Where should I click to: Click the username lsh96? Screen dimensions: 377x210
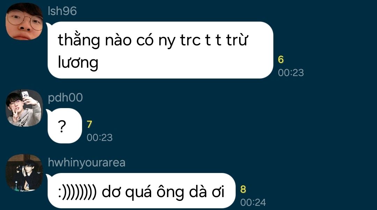[62, 11]
